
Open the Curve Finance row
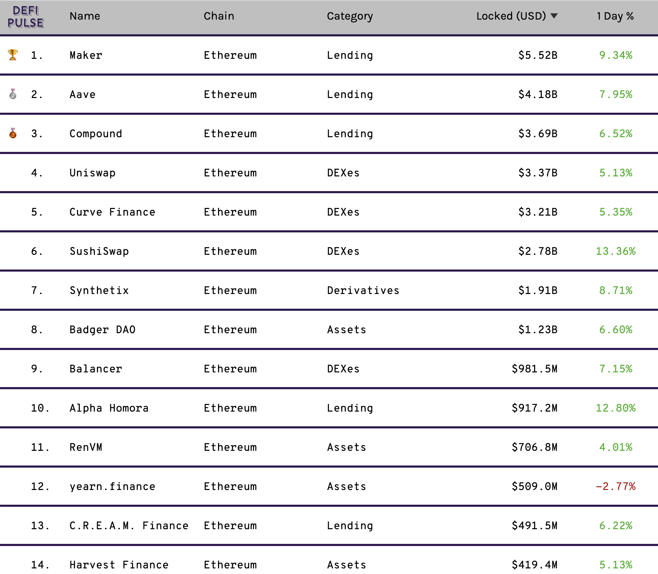point(329,212)
